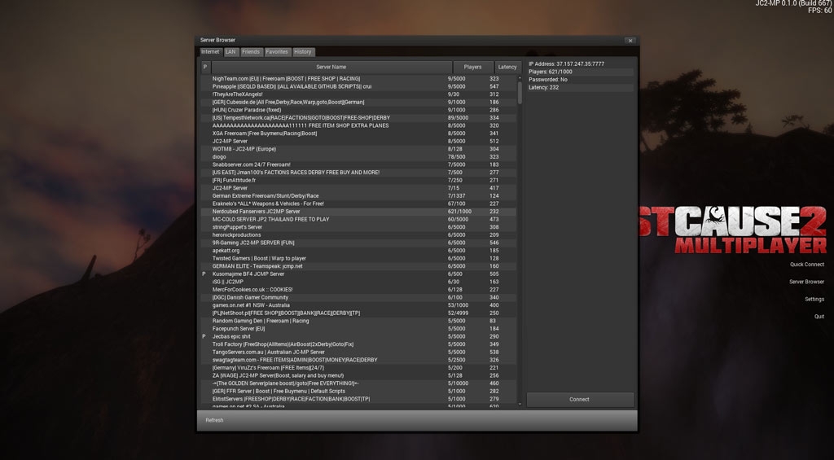Select the password-protected Jecbas epic shit server
The image size is (834, 460).
(326, 336)
